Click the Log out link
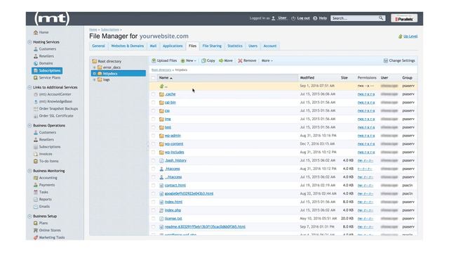Image resolution: width=449 pixels, height=253 pixels. 303,18
